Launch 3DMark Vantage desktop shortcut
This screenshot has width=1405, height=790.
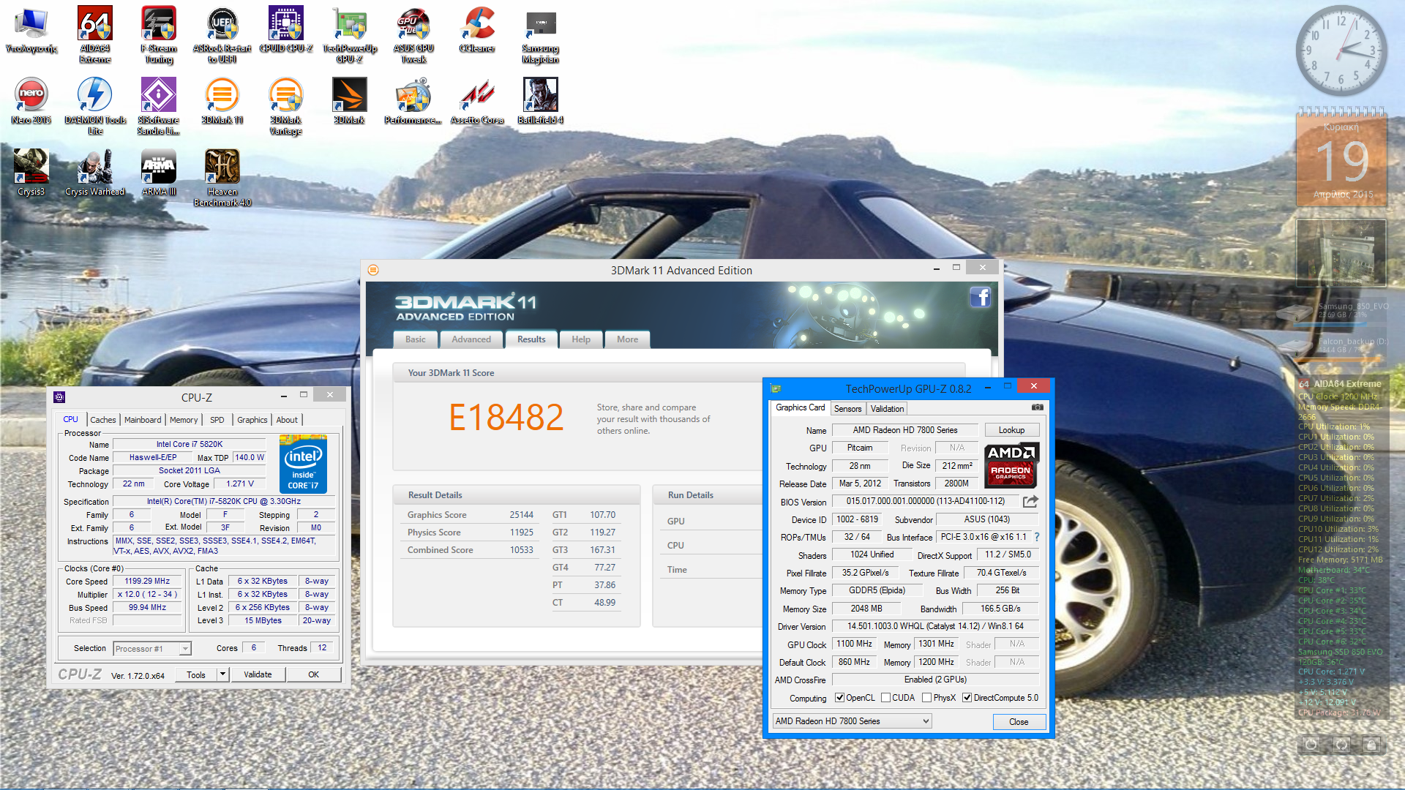coord(286,106)
